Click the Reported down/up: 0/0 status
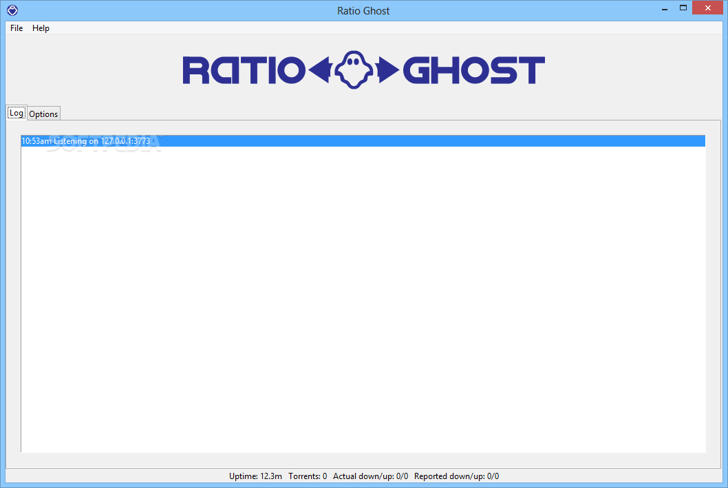The width and height of the screenshot is (728, 488). [456, 476]
